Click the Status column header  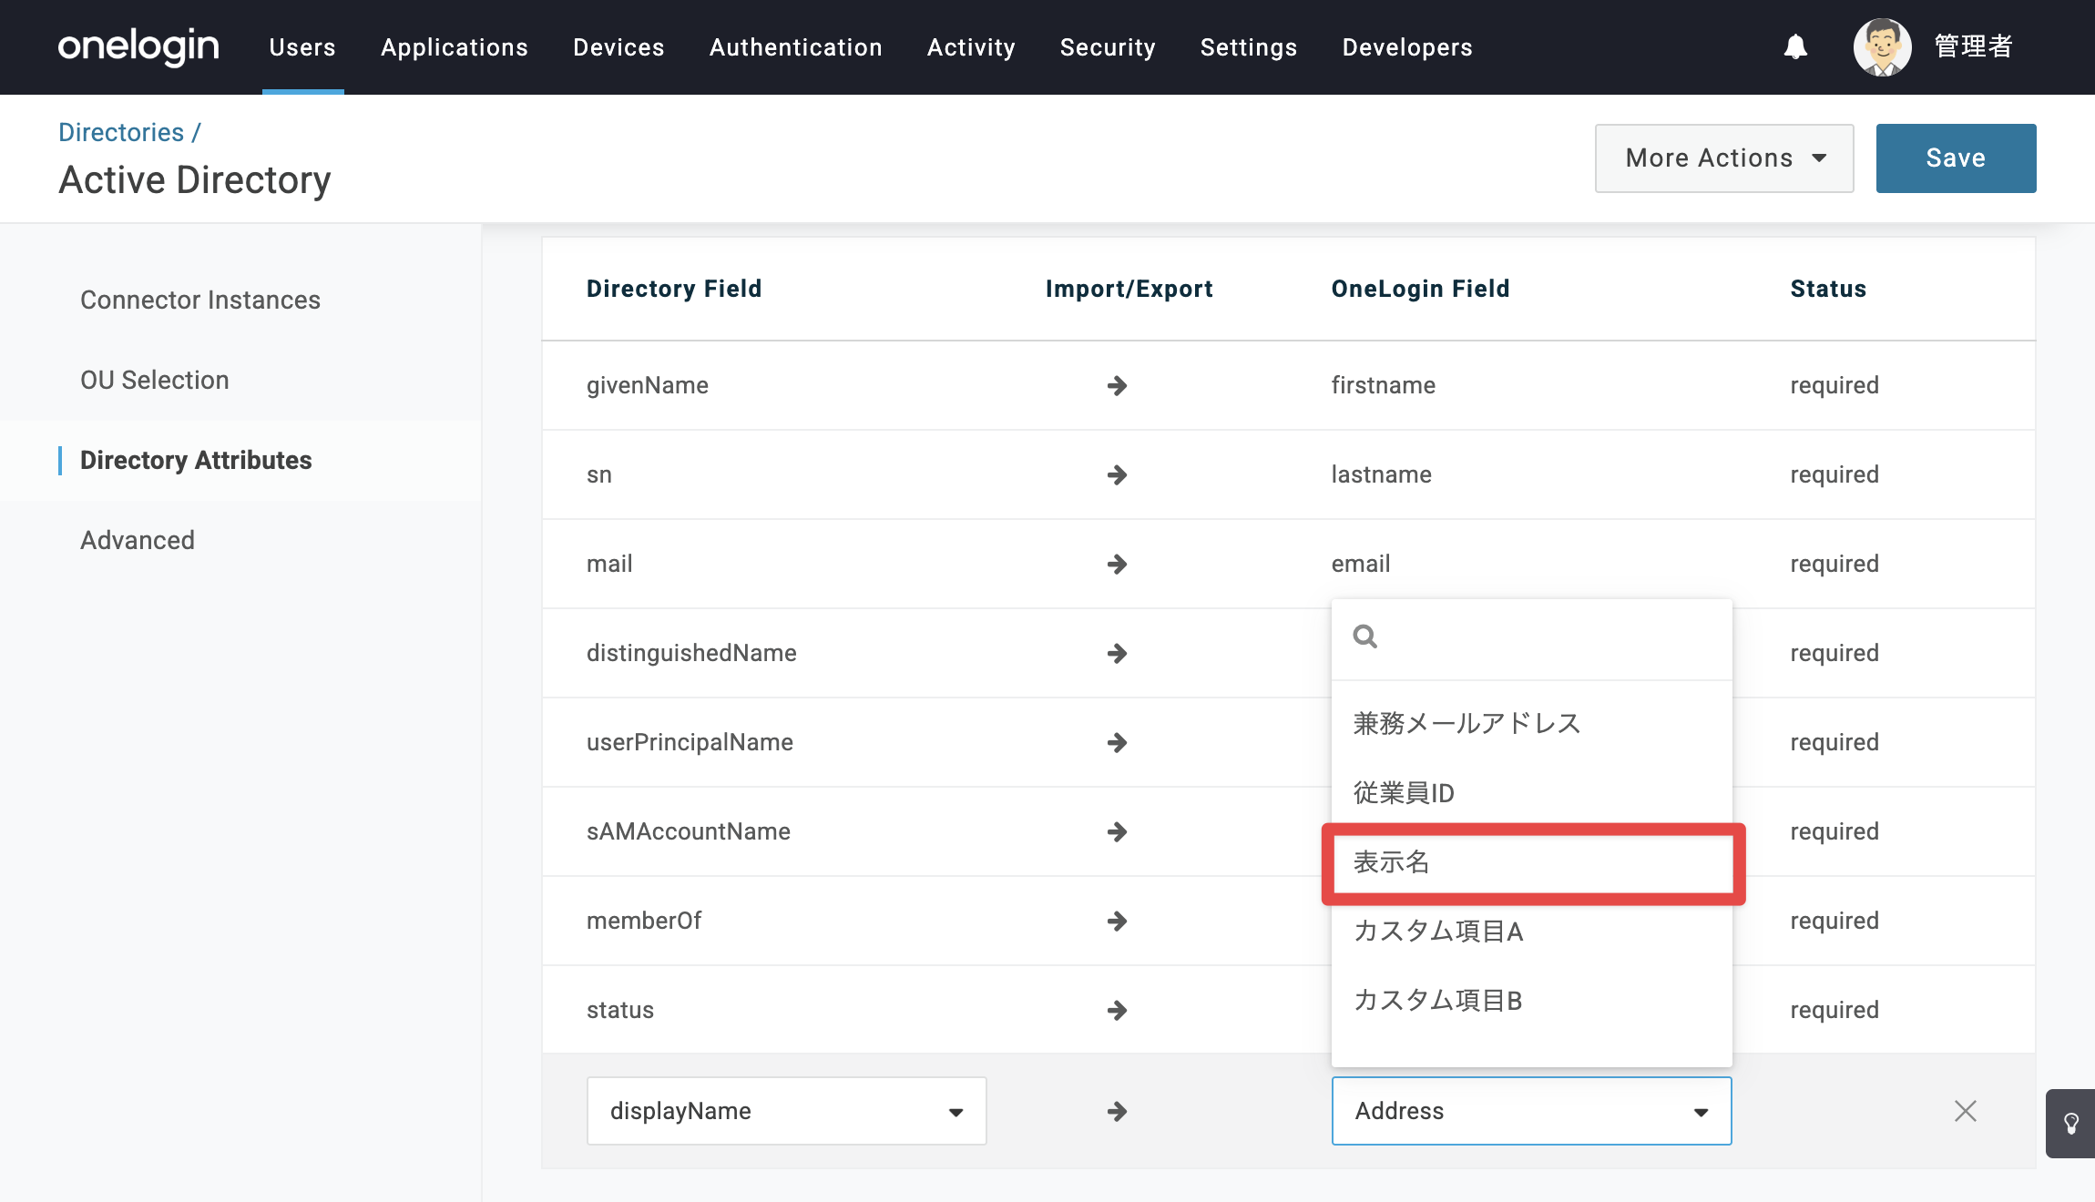click(1828, 290)
